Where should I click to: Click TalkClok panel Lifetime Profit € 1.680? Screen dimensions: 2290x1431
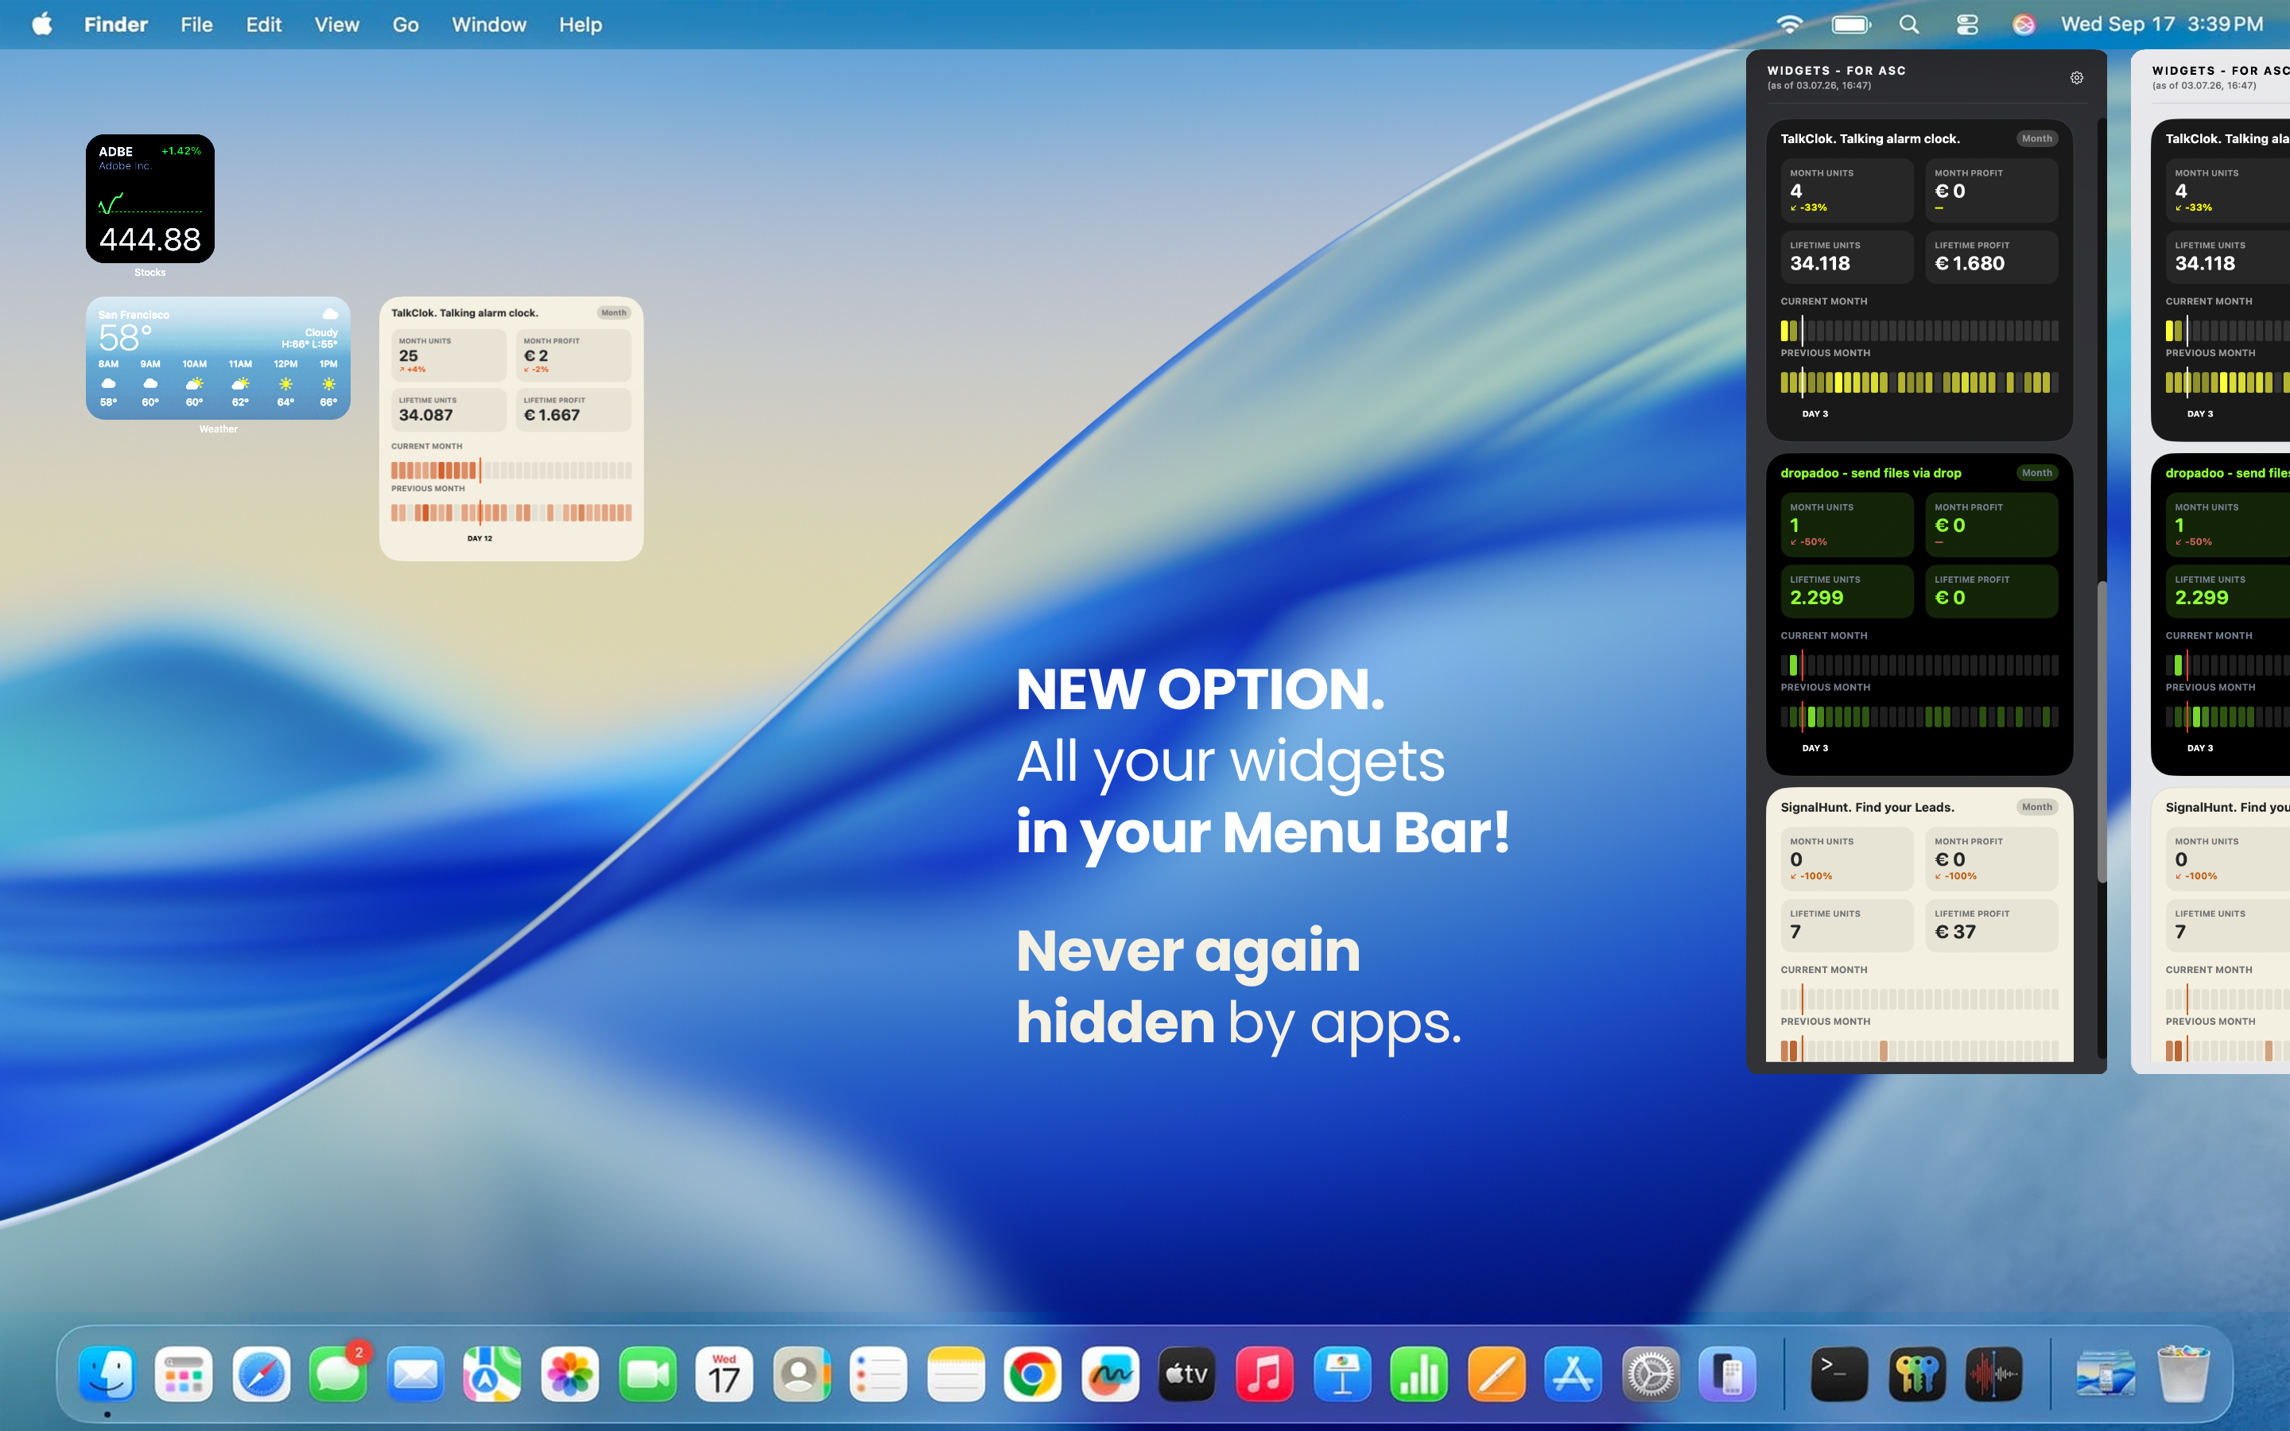pyautogui.click(x=1991, y=257)
